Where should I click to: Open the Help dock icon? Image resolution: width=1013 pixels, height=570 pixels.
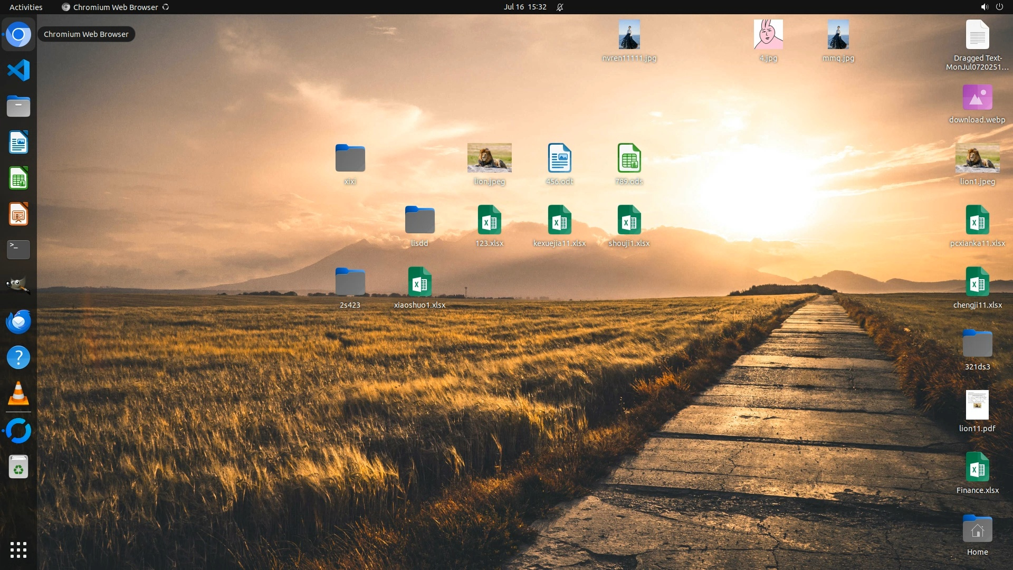click(18, 358)
